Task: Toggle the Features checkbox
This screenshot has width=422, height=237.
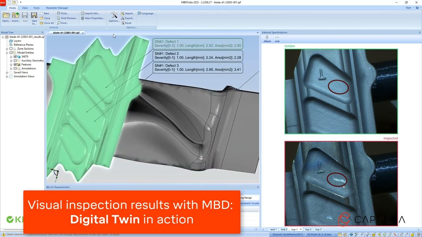Action: pos(15,65)
